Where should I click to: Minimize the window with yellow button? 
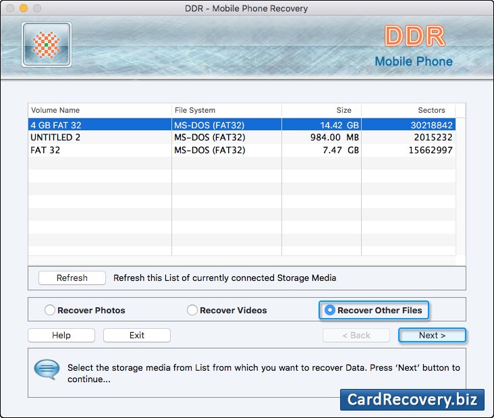[24, 8]
